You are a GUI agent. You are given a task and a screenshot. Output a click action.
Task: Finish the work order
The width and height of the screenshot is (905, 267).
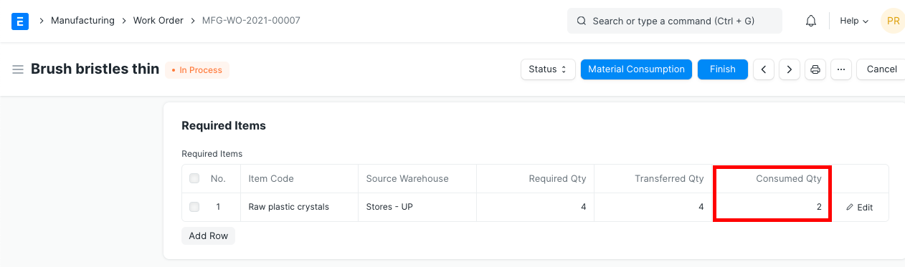pyautogui.click(x=723, y=69)
